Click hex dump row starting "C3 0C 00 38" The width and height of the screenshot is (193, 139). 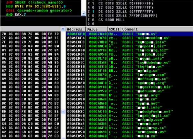point(31,136)
